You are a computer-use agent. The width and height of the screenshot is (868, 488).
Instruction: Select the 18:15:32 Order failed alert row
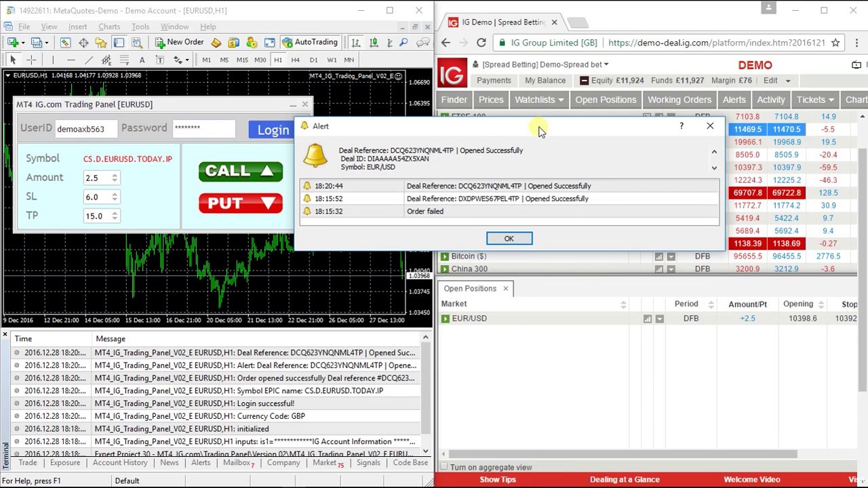tap(509, 211)
